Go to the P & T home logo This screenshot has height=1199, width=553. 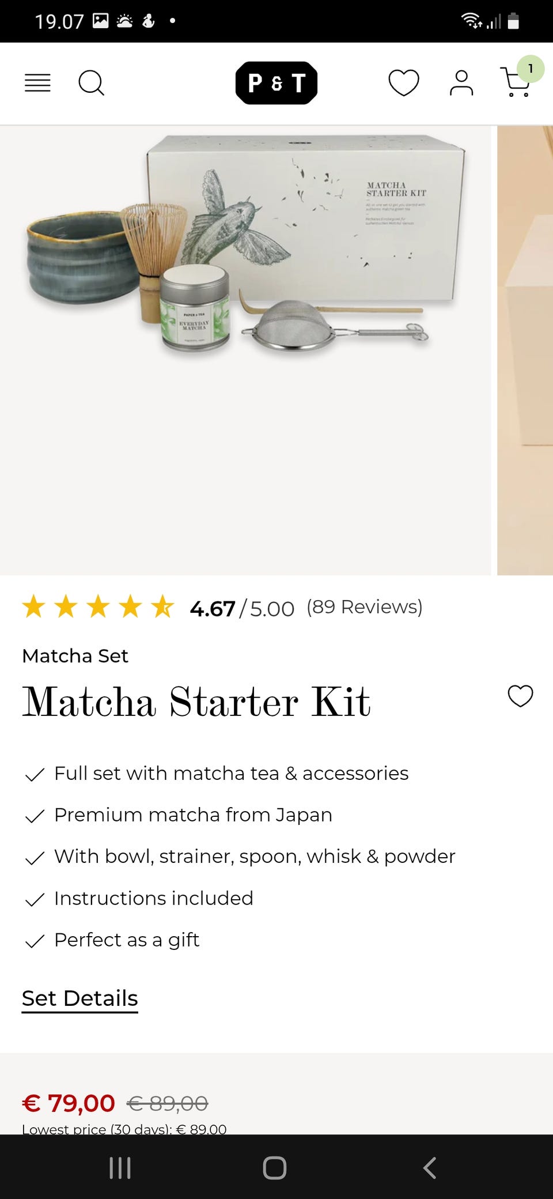276,83
